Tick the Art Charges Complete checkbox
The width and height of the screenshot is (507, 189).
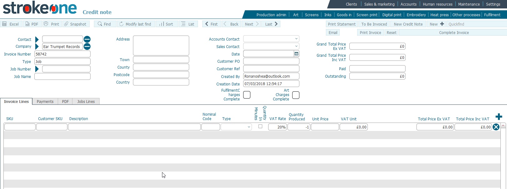coord(296,95)
